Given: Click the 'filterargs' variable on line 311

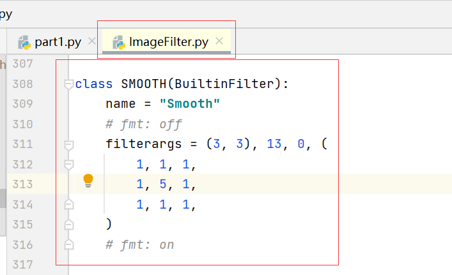Looking at the screenshot, I should click(x=144, y=144).
